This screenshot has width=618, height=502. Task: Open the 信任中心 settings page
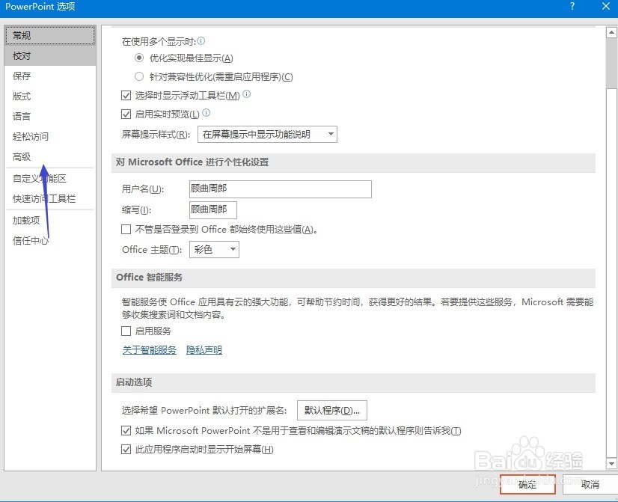30,240
